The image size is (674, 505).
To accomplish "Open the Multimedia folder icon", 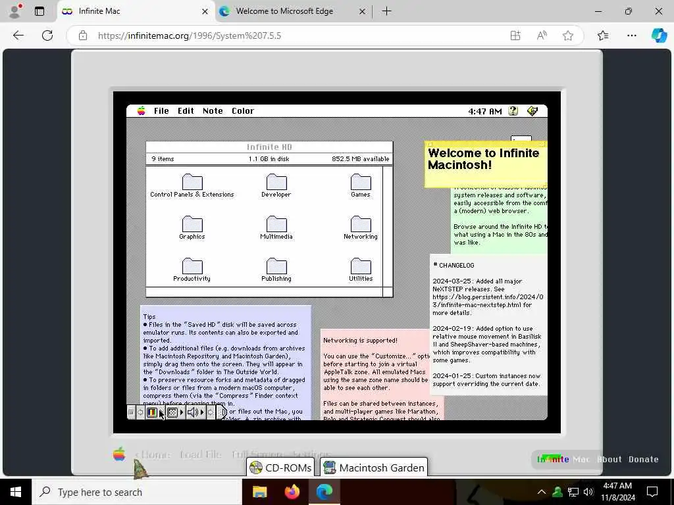I will click(276, 224).
